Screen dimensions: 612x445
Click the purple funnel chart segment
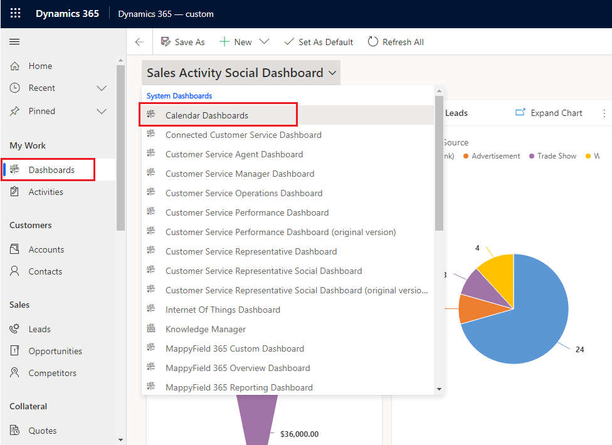tap(256, 419)
